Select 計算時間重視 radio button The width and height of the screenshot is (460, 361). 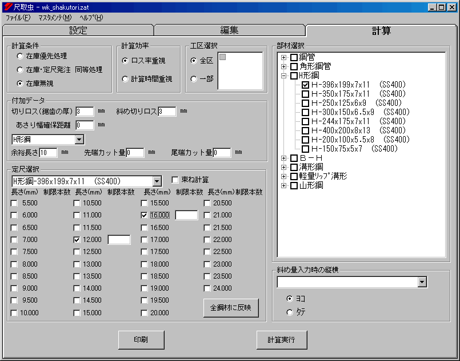(126, 79)
